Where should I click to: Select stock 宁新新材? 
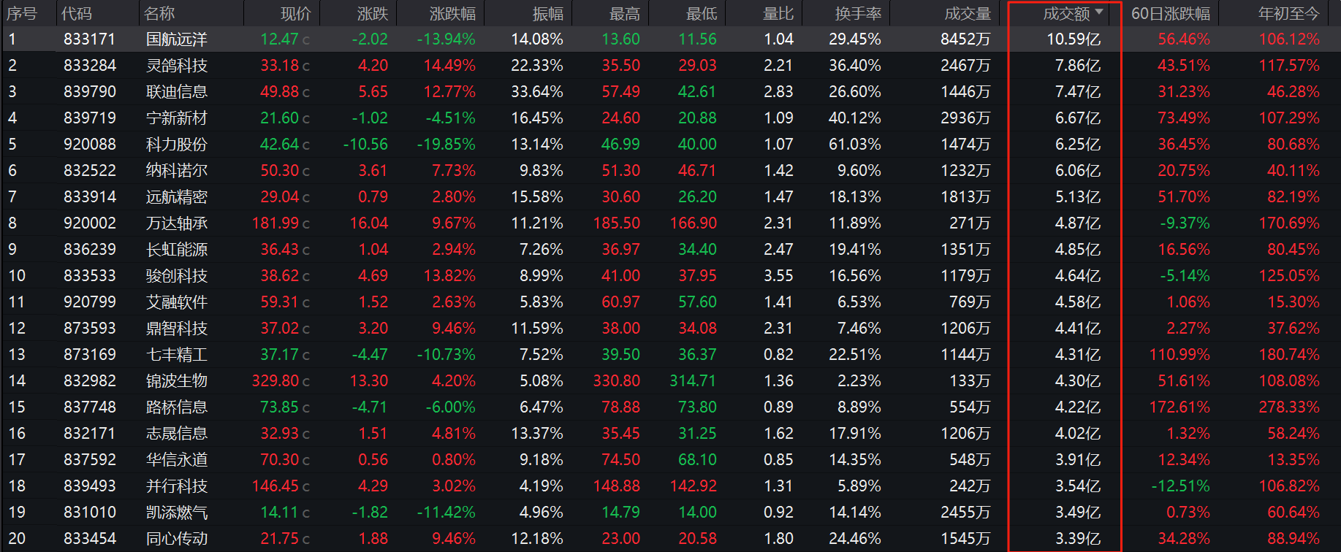click(177, 118)
